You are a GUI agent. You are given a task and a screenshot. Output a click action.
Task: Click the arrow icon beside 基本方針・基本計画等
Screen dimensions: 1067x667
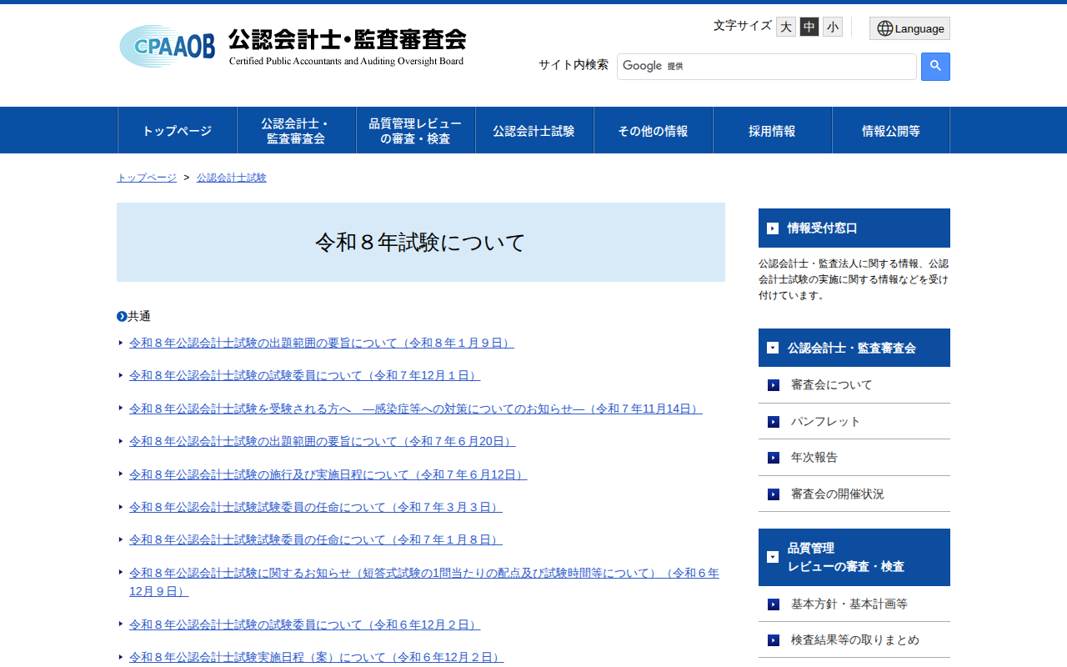coord(774,604)
